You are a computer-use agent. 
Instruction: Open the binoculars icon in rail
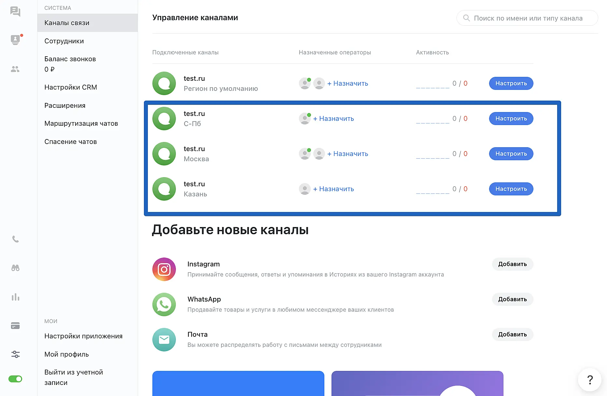(x=15, y=268)
